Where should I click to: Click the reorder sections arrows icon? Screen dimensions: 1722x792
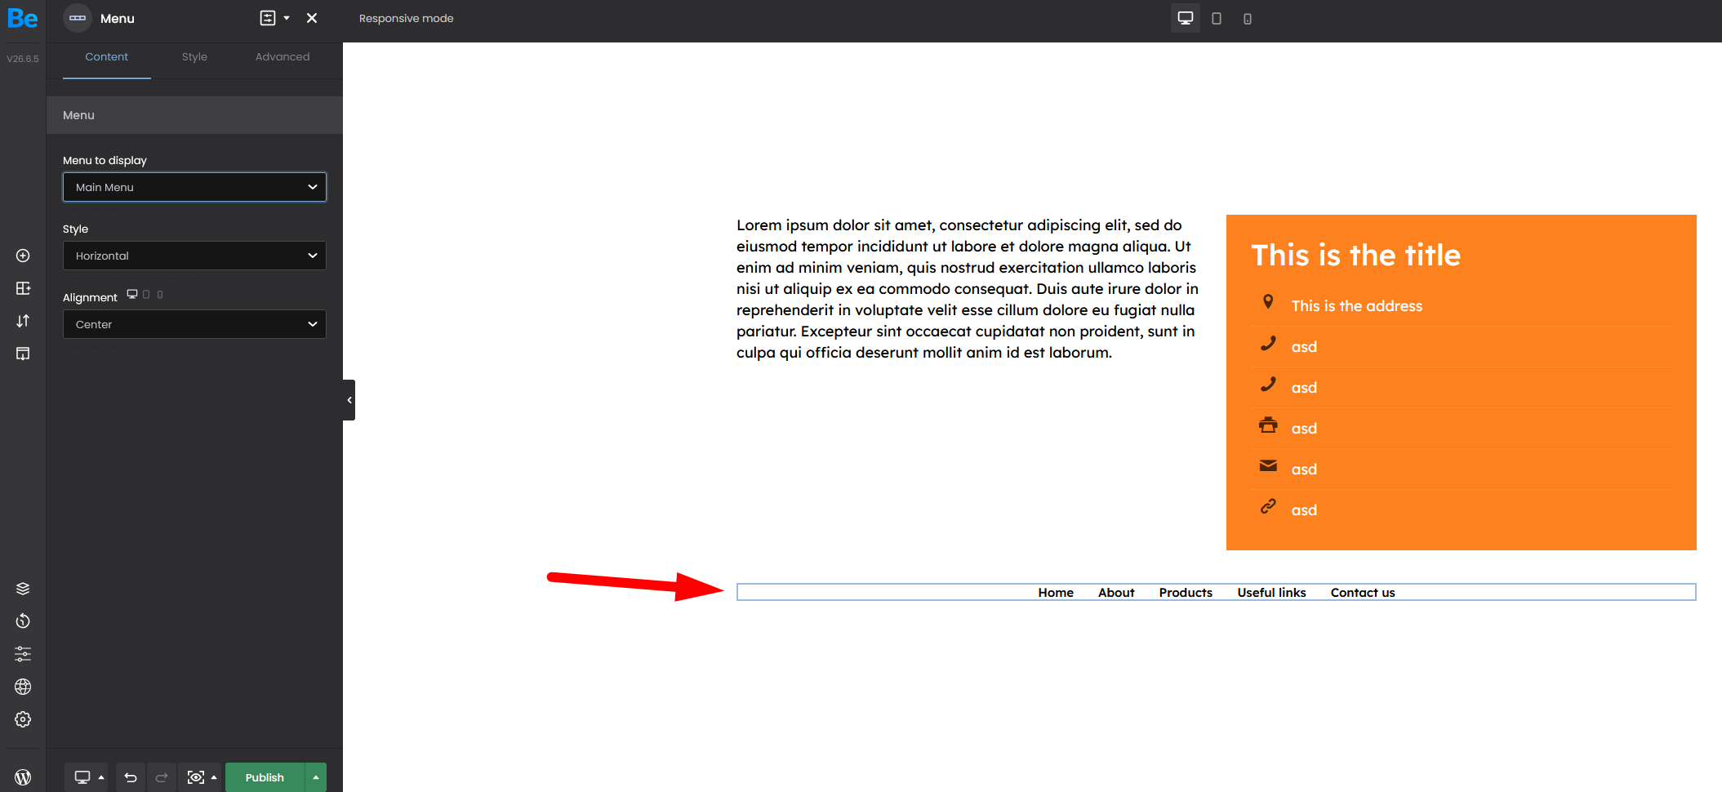pos(23,321)
